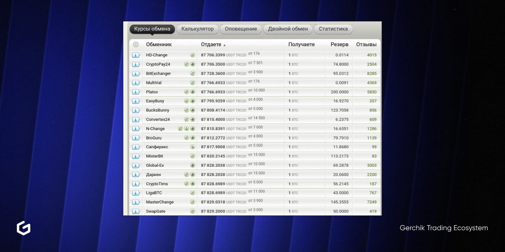Viewport: 505px width, 252px height.
Task: Open the Convertex24 exchanger link
Action: click(158, 120)
